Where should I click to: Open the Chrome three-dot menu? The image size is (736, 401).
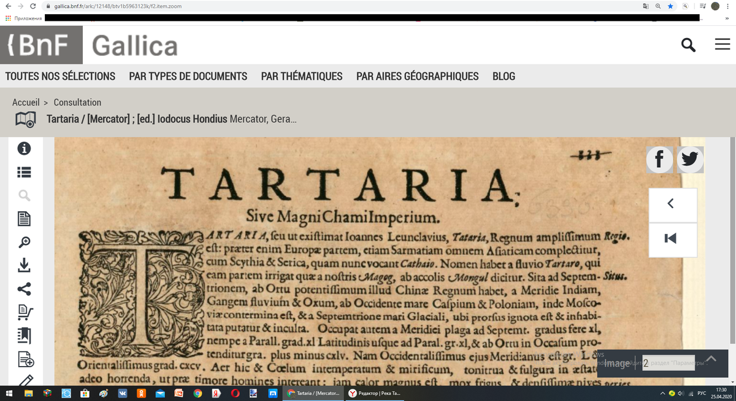pos(729,6)
